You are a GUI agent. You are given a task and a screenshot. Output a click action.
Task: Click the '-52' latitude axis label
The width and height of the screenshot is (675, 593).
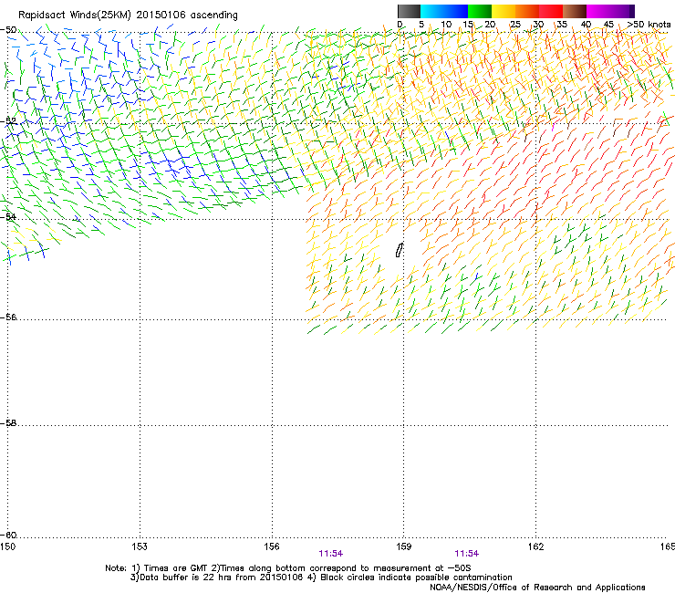(x=8, y=121)
